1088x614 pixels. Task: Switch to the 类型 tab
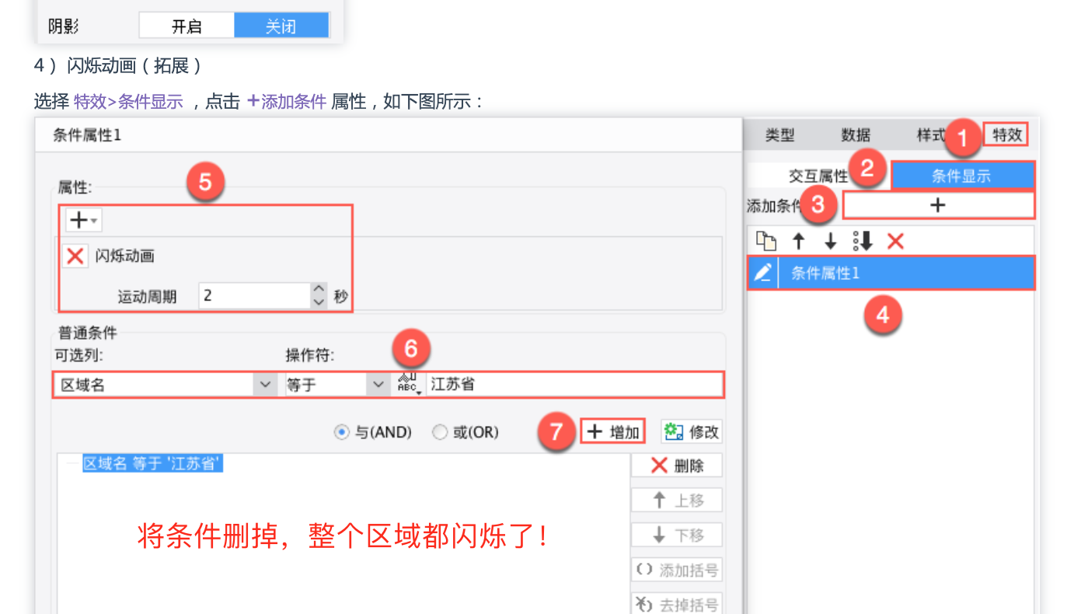(x=779, y=135)
